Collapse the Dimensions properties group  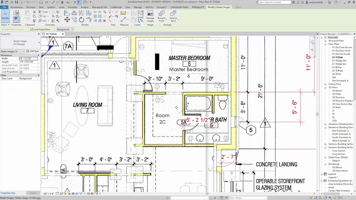coord(38,55)
